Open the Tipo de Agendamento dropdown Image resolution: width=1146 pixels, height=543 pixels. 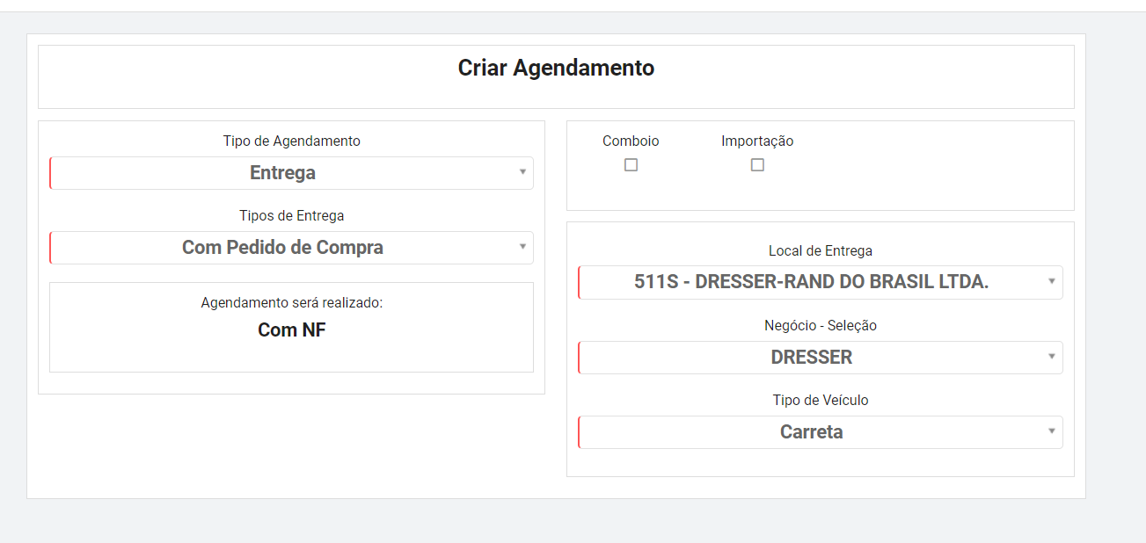coord(291,173)
